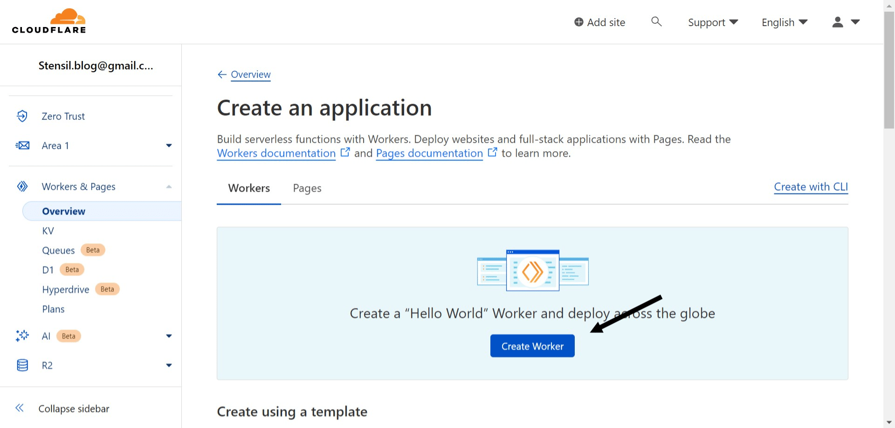Select the Queues Beta item
The image size is (895, 428).
coord(58,250)
